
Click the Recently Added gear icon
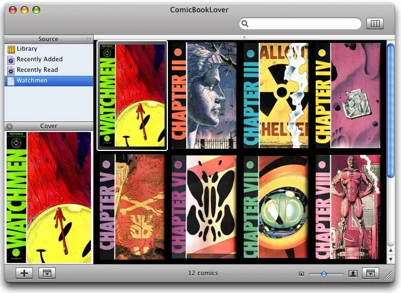click(11, 60)
